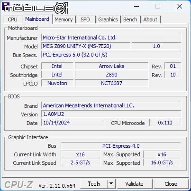Screen dimensions: 191x191
Task: Click the Southbridge vendor Intel value
Action: 57,75
